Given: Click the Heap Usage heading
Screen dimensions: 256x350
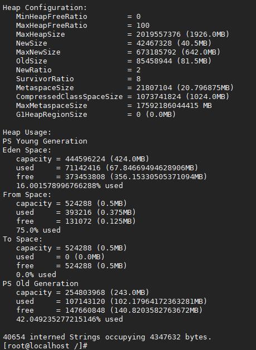Looking at the screenshot, I should click(x=27, y=132).
